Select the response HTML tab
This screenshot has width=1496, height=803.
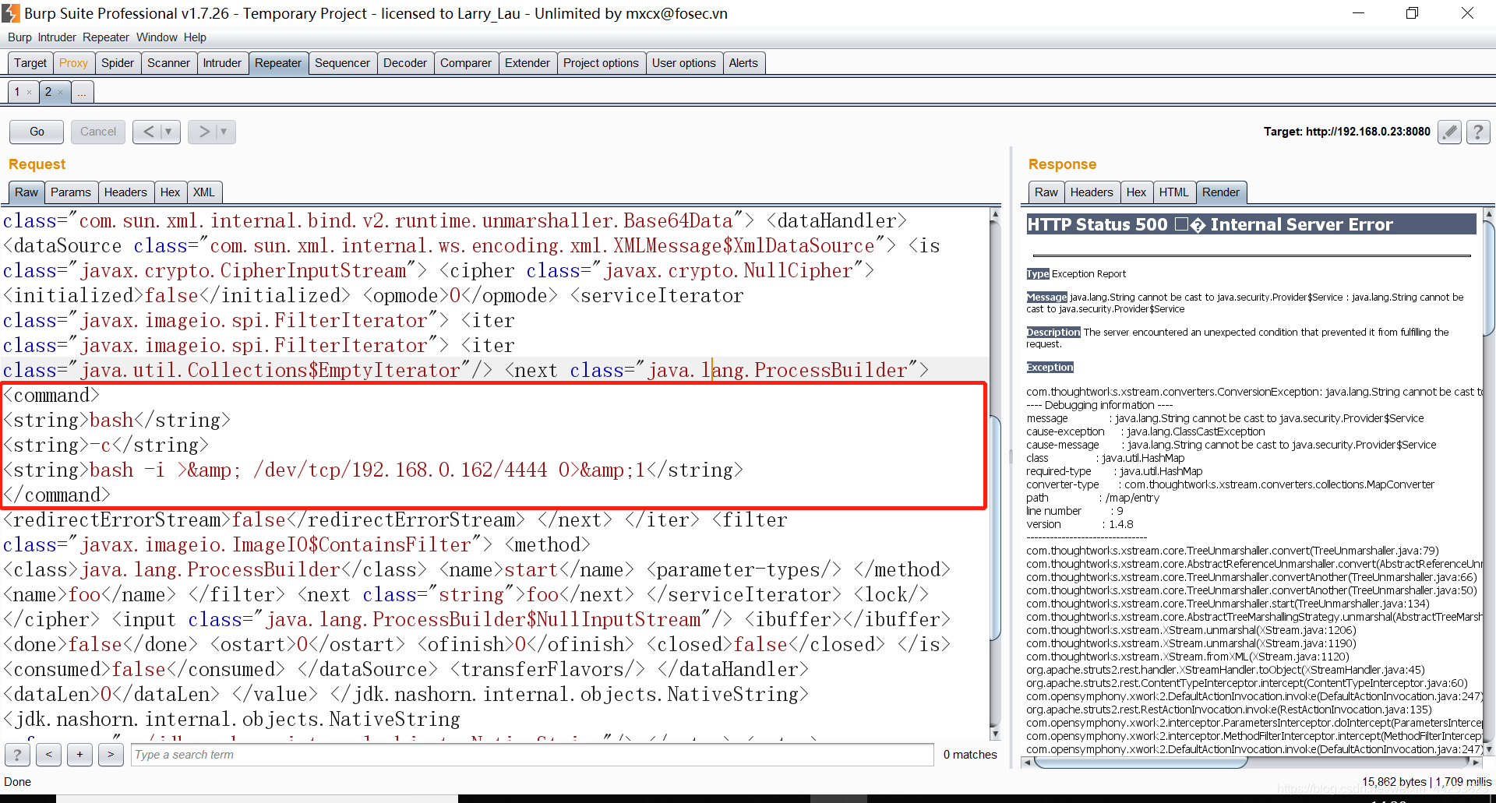[1173, 192]
